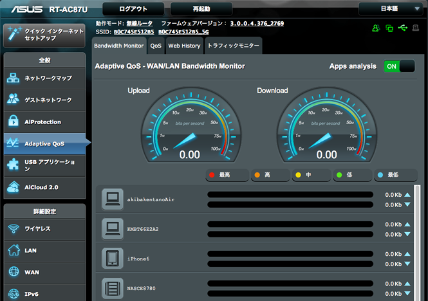Click akibakentanoAir download arrow icon

[407, 205]
